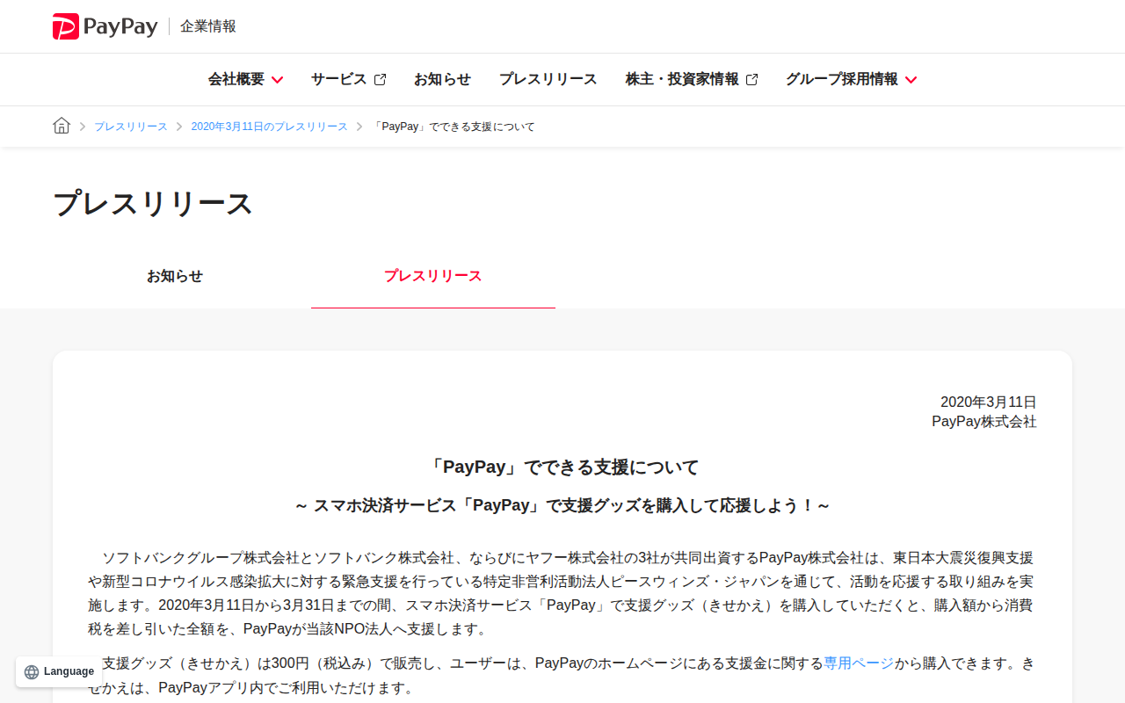Open the サービス external link

348,79
